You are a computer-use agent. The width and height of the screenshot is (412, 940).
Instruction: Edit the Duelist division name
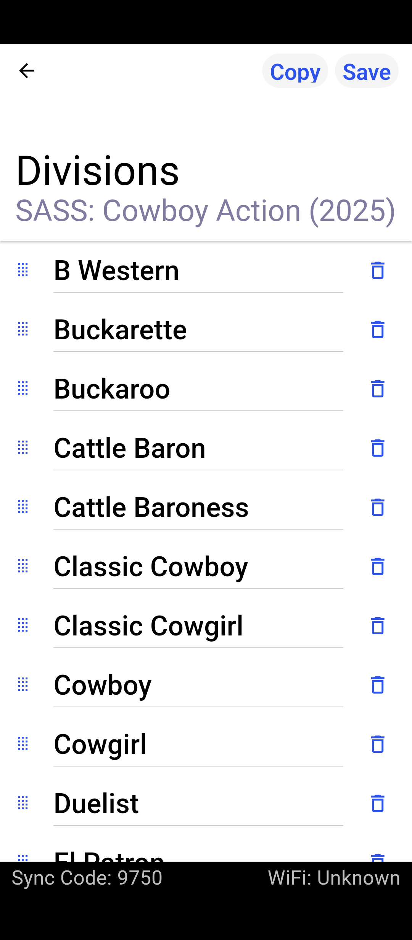(198, 804)
